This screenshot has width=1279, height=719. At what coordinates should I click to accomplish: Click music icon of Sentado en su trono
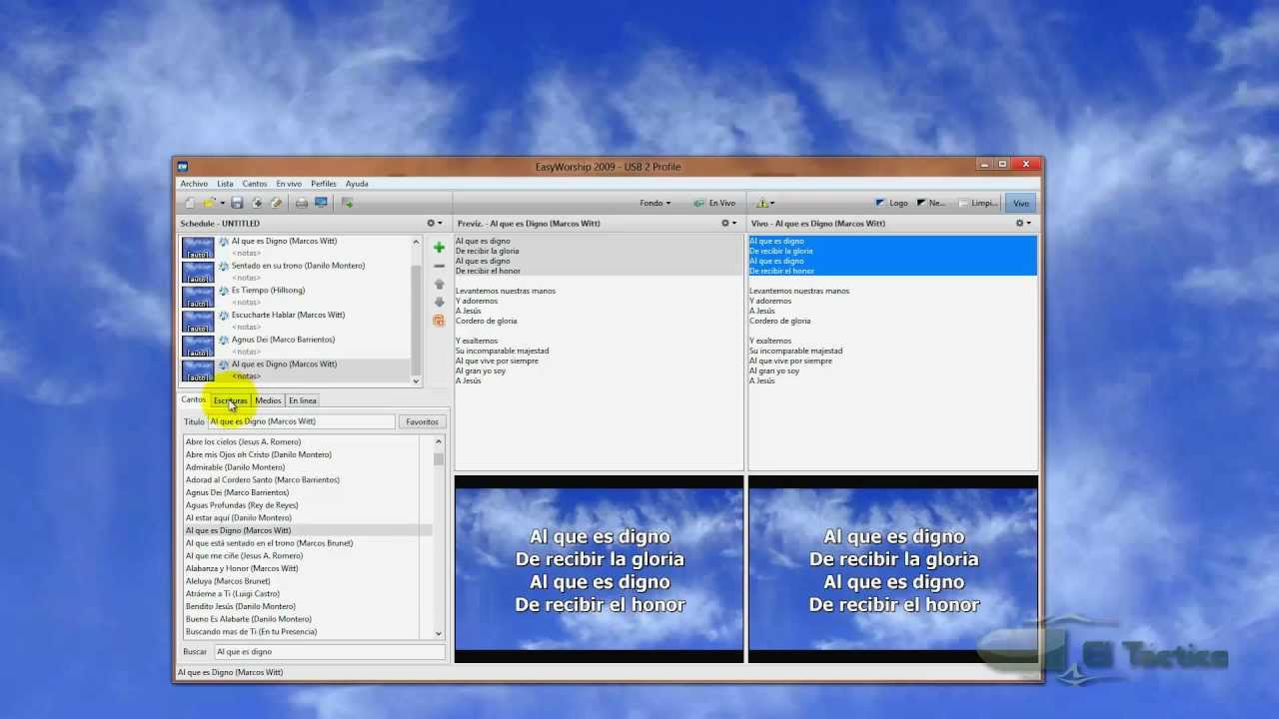point(224,266)
